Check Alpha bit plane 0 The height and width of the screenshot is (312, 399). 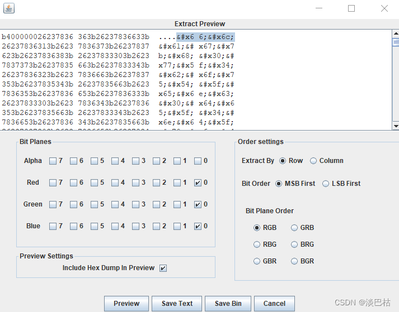[198, 161]
